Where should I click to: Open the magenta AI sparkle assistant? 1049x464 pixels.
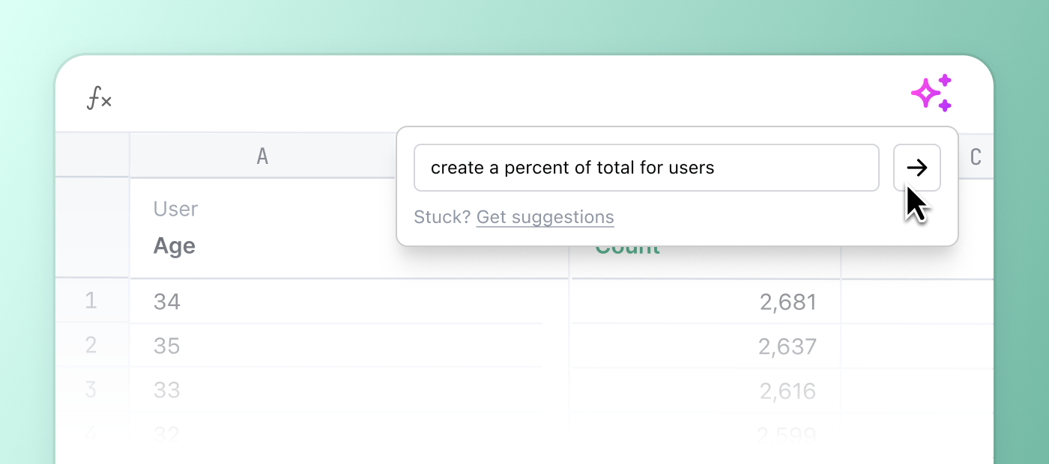pos(931,94)
